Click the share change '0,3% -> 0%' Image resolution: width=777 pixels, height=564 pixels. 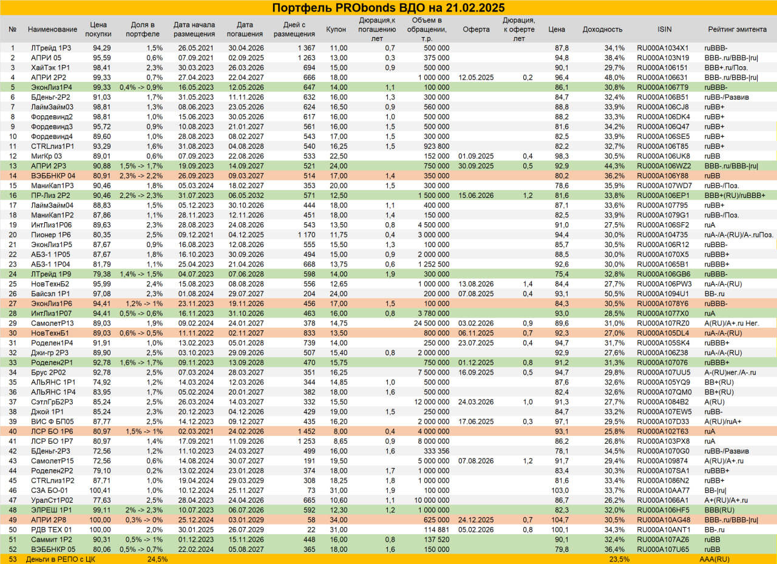tap(143, 519)
